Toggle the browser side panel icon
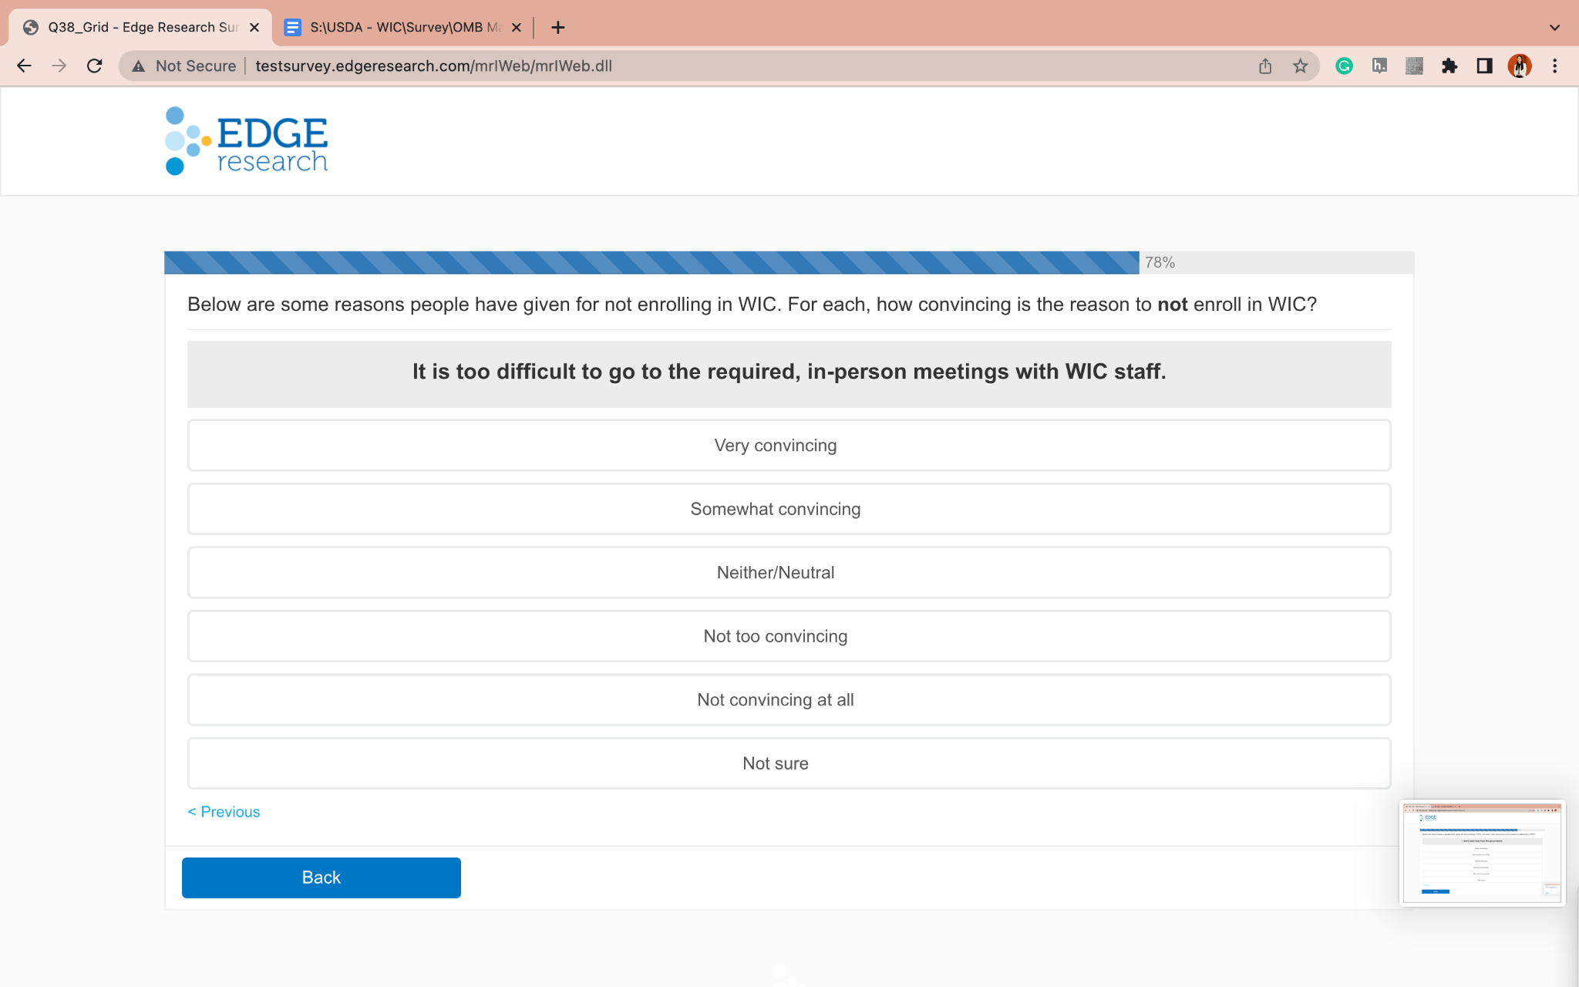1579x987 pixels. tap(1484, 66)
